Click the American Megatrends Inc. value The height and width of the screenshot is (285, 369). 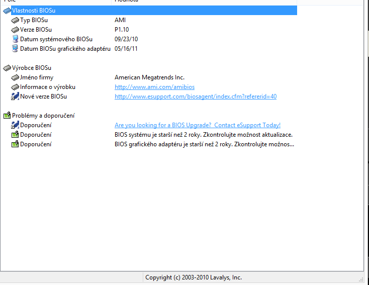[149, 77]
